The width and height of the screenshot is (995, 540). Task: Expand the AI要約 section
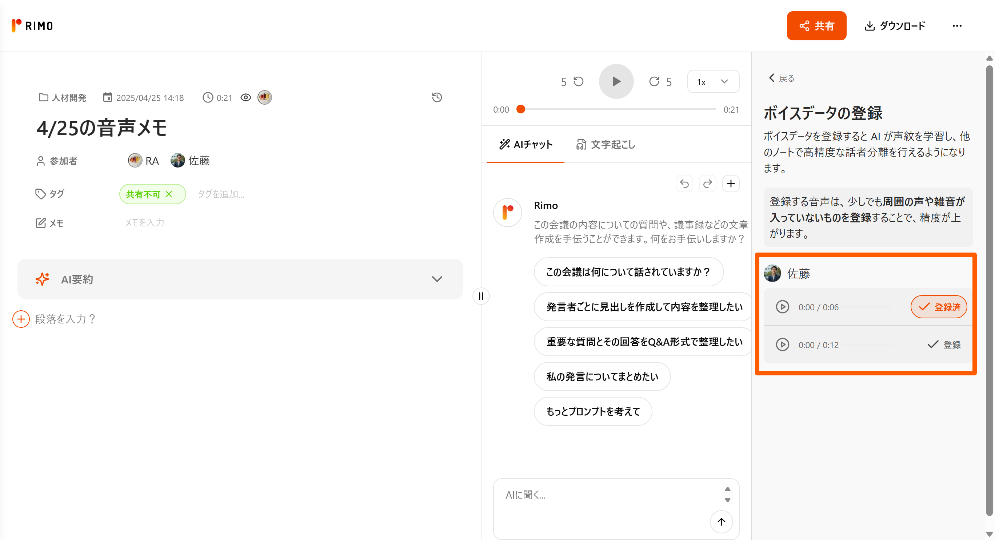coord(436,279)
